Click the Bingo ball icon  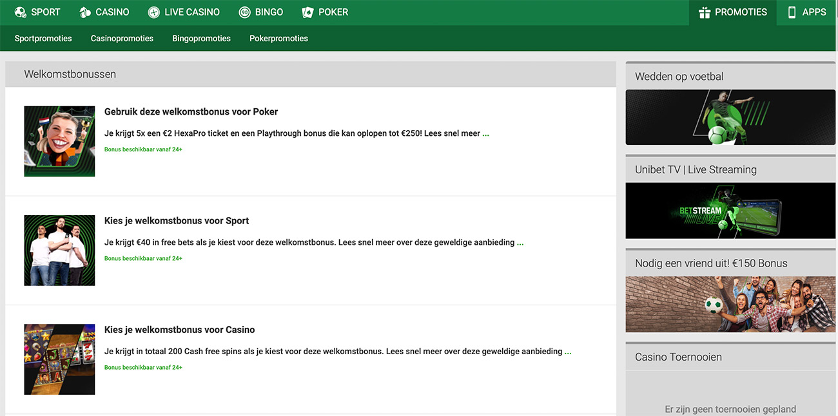coord(244,12)
